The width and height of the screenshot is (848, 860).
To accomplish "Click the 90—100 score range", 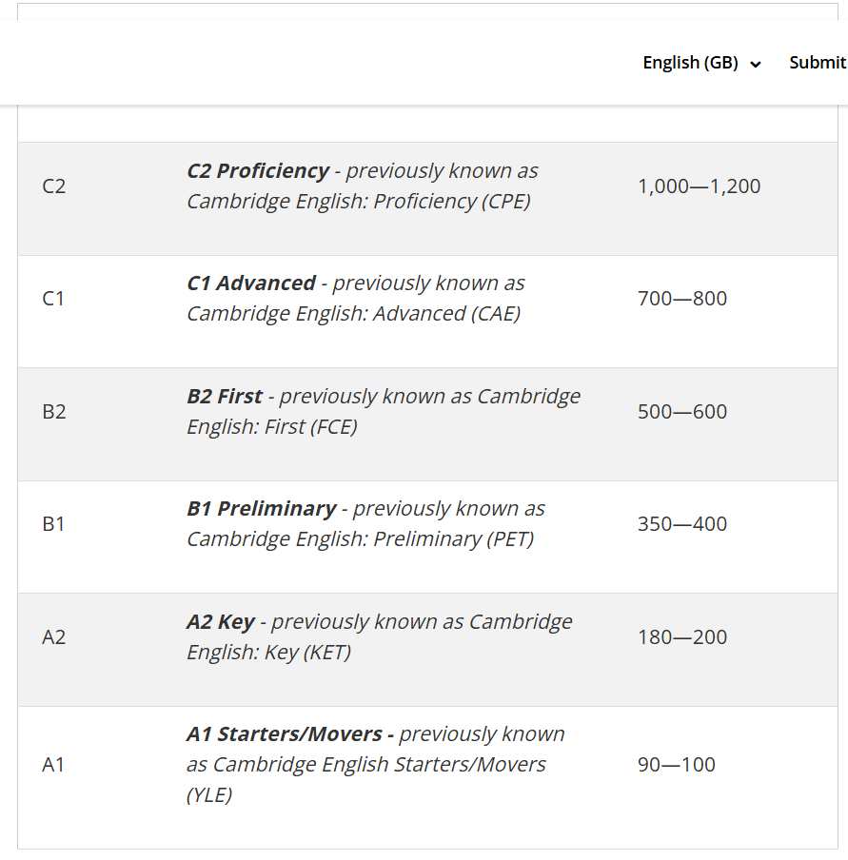I will (x=676, y=765).
